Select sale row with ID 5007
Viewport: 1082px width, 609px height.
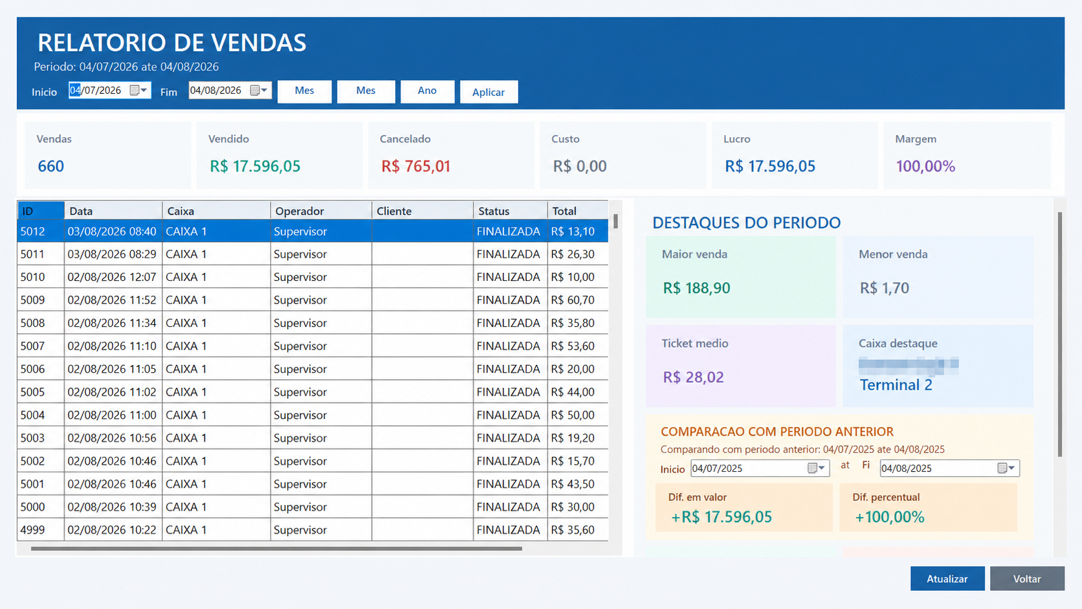[x=313, y=346]
